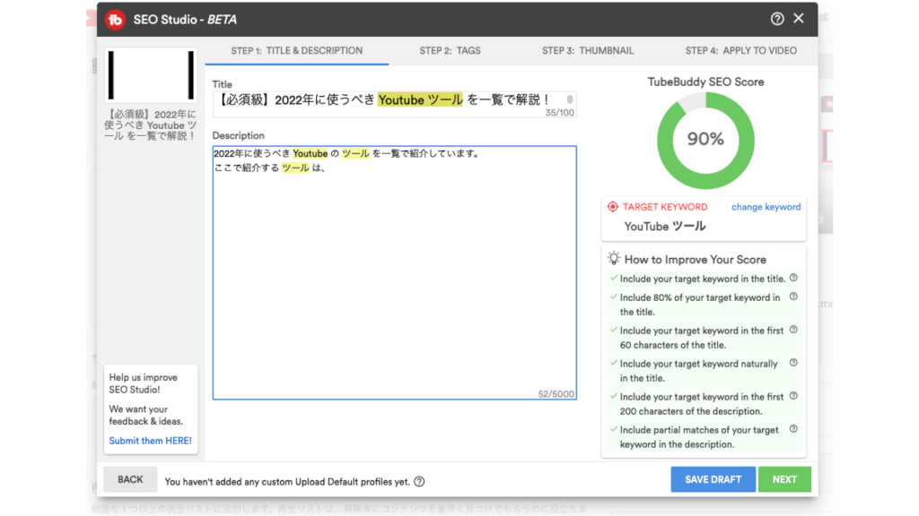Go to Step 4: Apply to Video tab
The height and width of the screenshot is (516, 919).
coord(740,51)
